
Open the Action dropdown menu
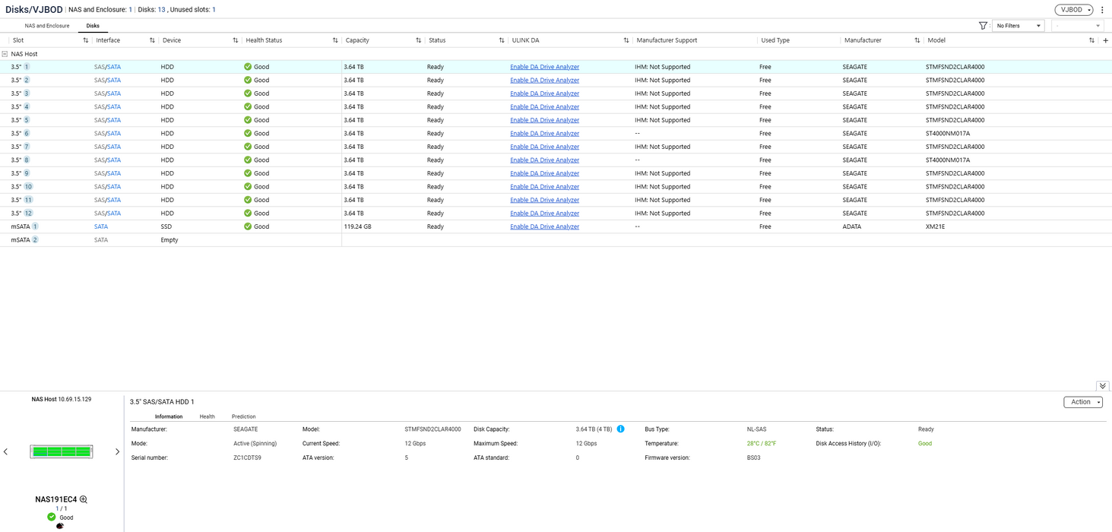pos(1082,402)
